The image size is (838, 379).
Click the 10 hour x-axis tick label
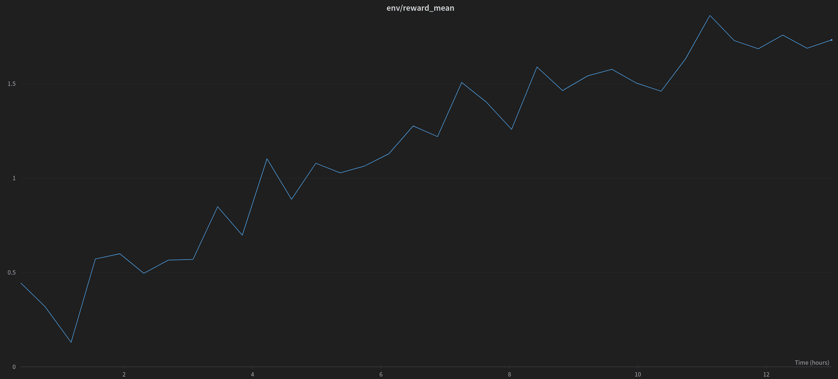(x=638, y=374)
